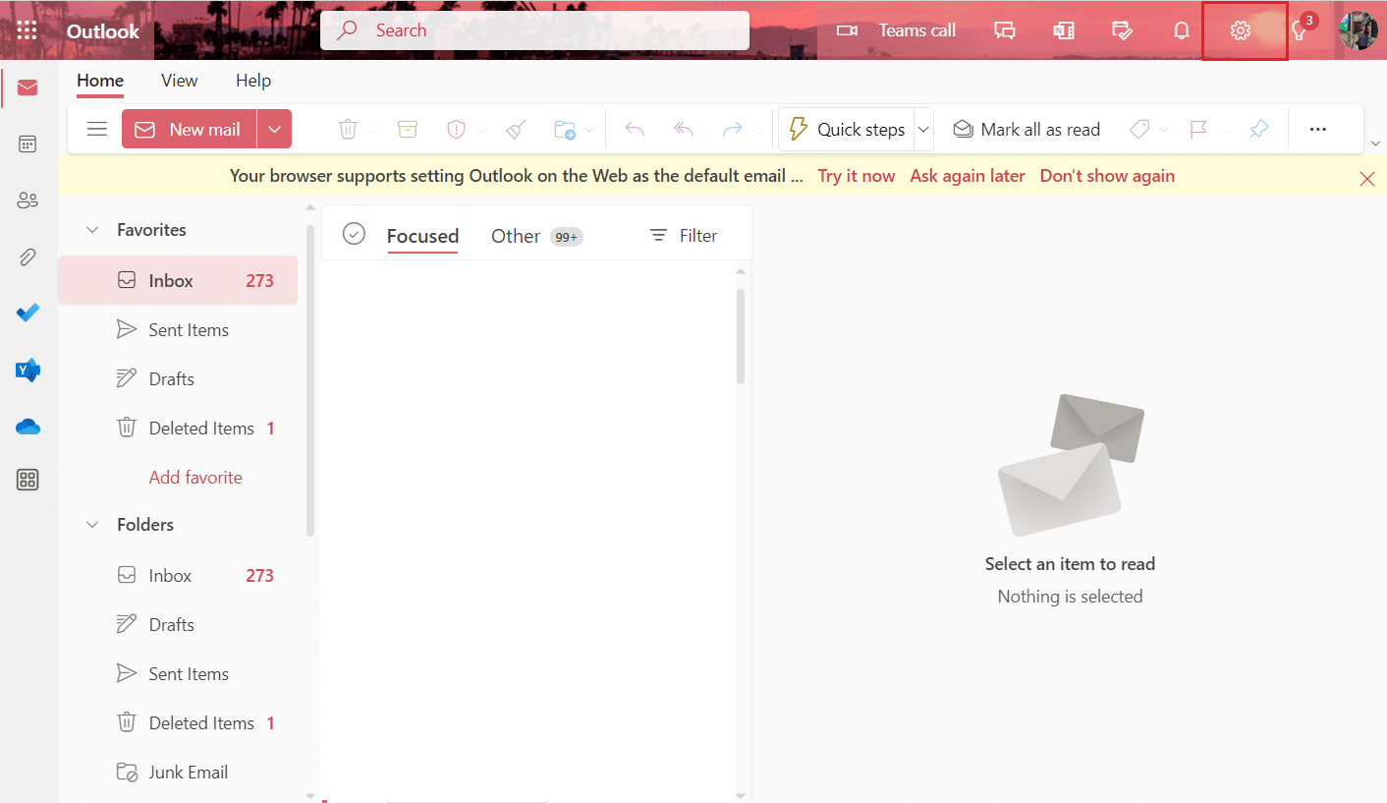Open the Teams chat icon in header
This screenshot has height=803, width=1387.
1005,30
